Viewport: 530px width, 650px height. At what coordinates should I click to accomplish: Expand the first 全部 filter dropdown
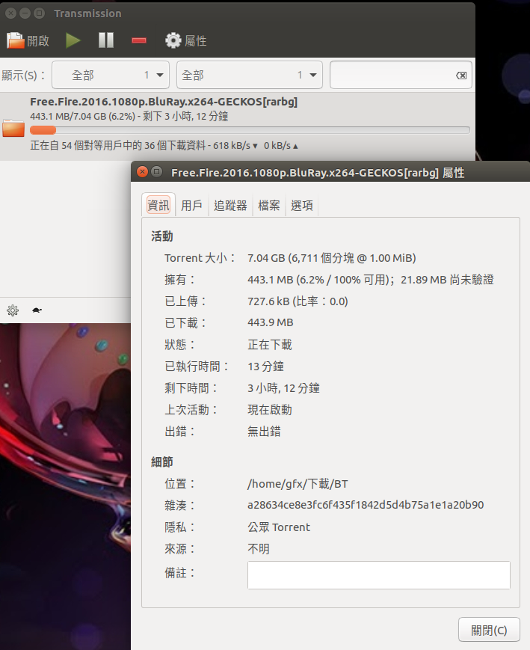(111, 75)
